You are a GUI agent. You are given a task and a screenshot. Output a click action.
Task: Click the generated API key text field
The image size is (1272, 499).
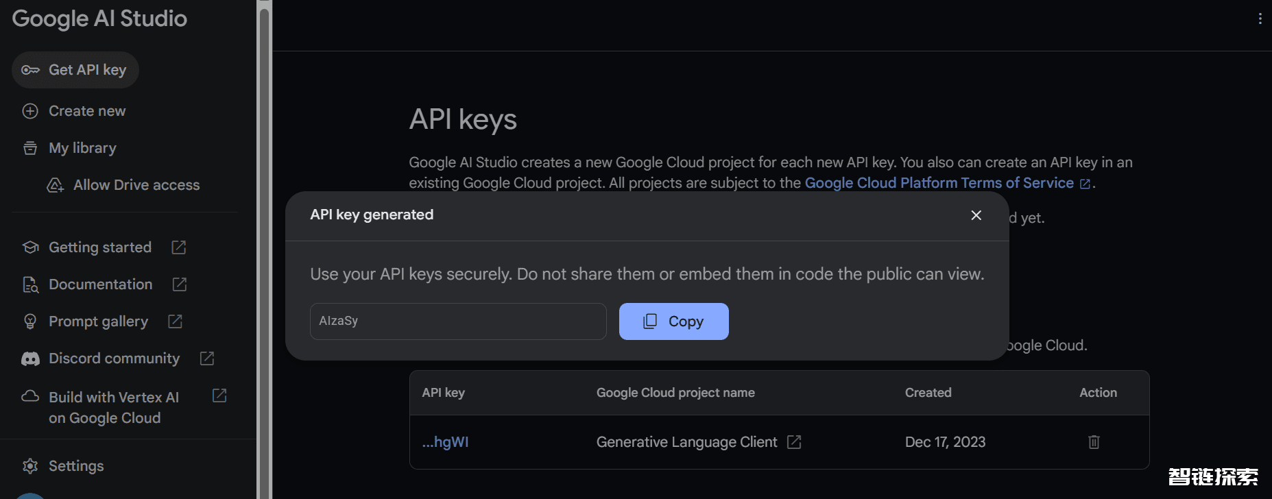458,321
